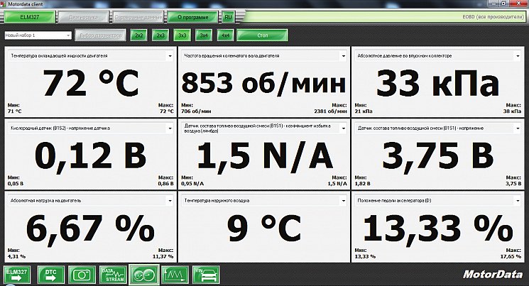The height and width of the screenshot is (286, 529).
Task: Click the 9 °C outside air temperature value
Action: click(x=264, y=229)
